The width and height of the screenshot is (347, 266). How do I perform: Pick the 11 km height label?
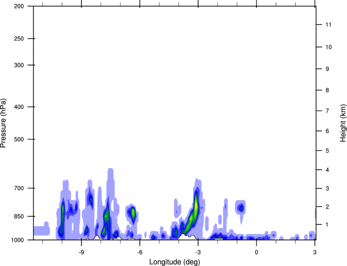[x=328, y=25]
